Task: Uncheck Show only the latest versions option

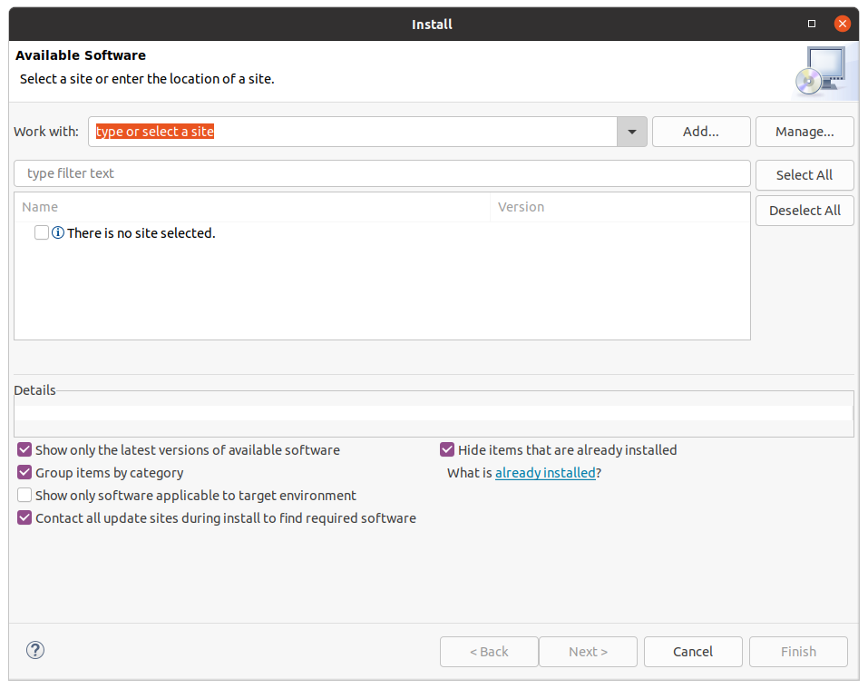Action: (x=24, y=449)
